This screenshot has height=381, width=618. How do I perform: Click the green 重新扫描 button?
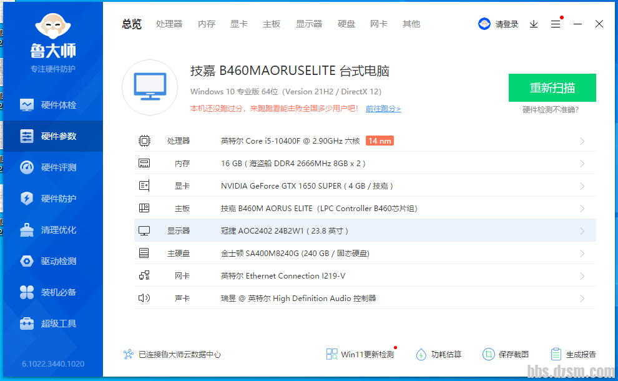(x=552, y=87)
